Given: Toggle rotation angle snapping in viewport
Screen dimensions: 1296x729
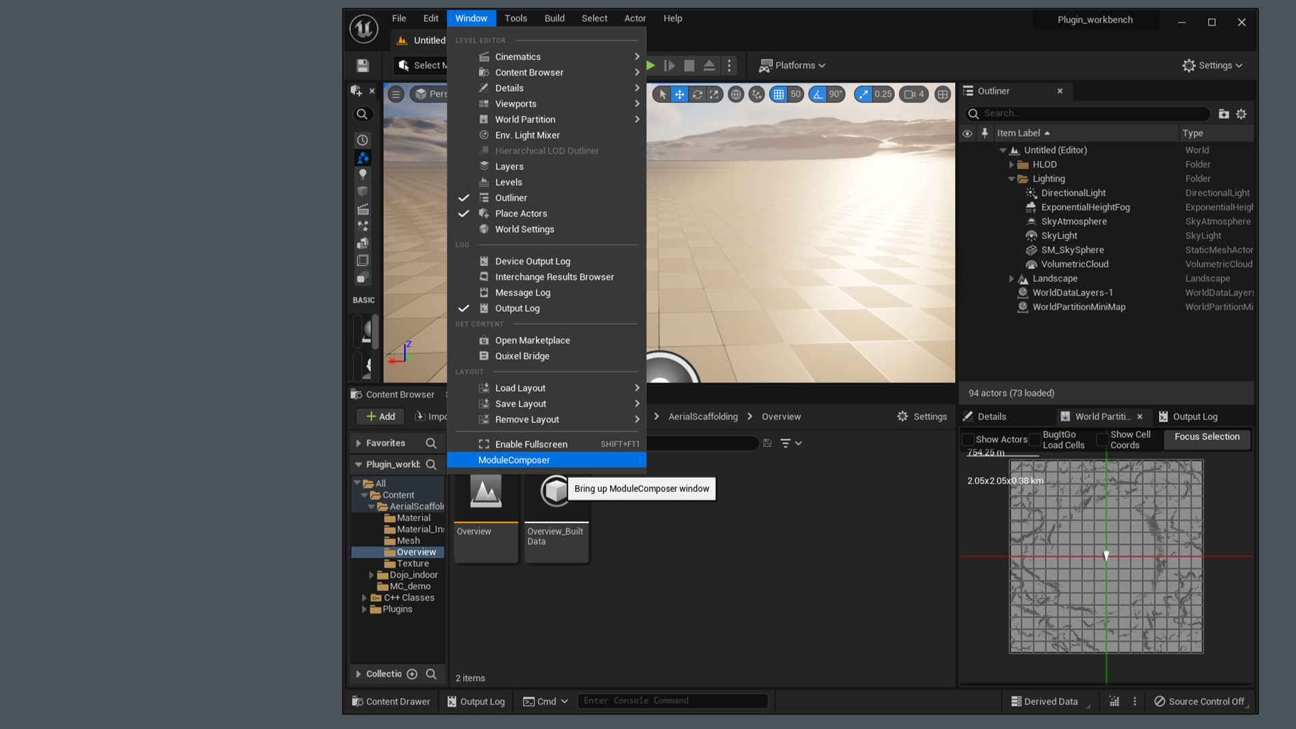Looking at the screenshot, I should 818,94.
